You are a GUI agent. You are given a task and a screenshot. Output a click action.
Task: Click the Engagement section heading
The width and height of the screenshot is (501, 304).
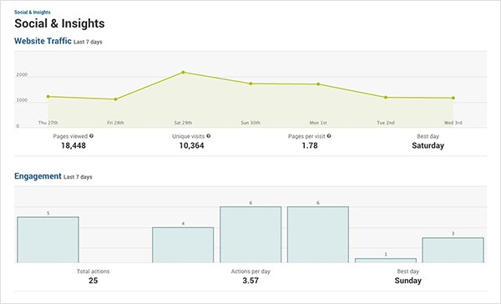coord(38,176)
